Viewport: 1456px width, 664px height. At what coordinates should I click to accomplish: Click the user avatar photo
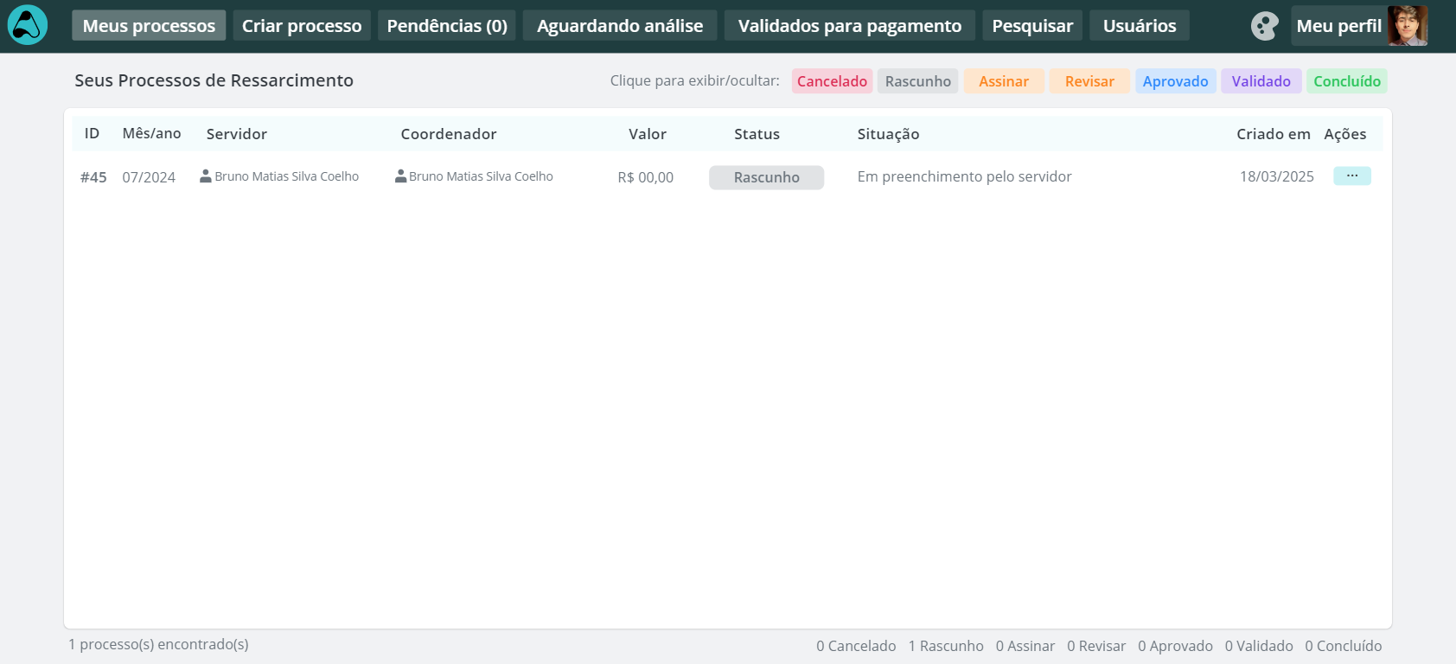point(1408,26)
